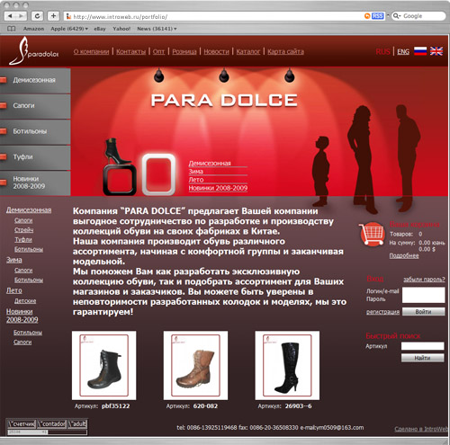
Task: Reload the page with the refresh button
Action: point(37,16)
